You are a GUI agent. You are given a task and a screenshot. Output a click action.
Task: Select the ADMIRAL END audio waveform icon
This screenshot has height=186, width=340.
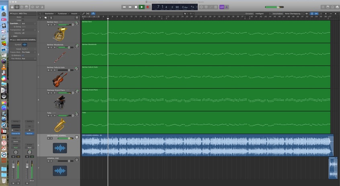(60, 171)
